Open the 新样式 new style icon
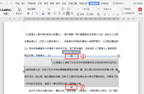Screen dimensions: 144x94 click(19, 11)
